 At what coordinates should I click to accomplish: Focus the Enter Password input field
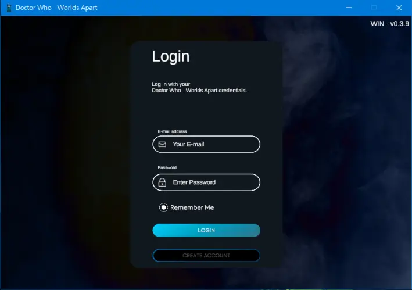206,182
